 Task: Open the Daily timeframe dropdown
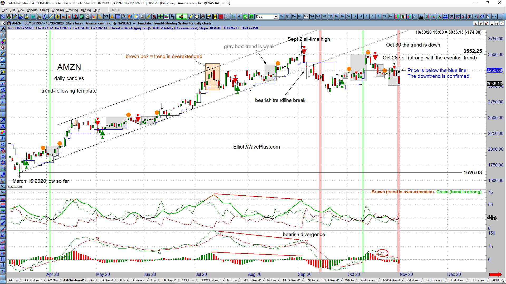point(275,17)
